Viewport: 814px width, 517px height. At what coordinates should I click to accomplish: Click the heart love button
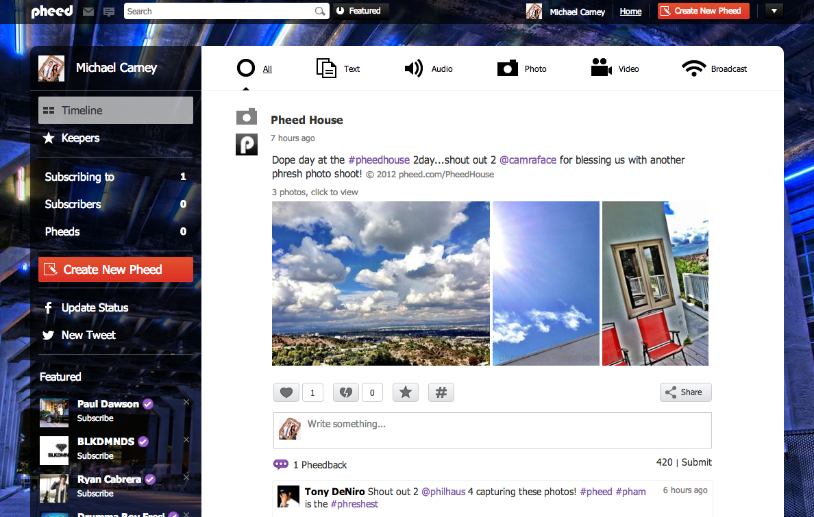286,392
